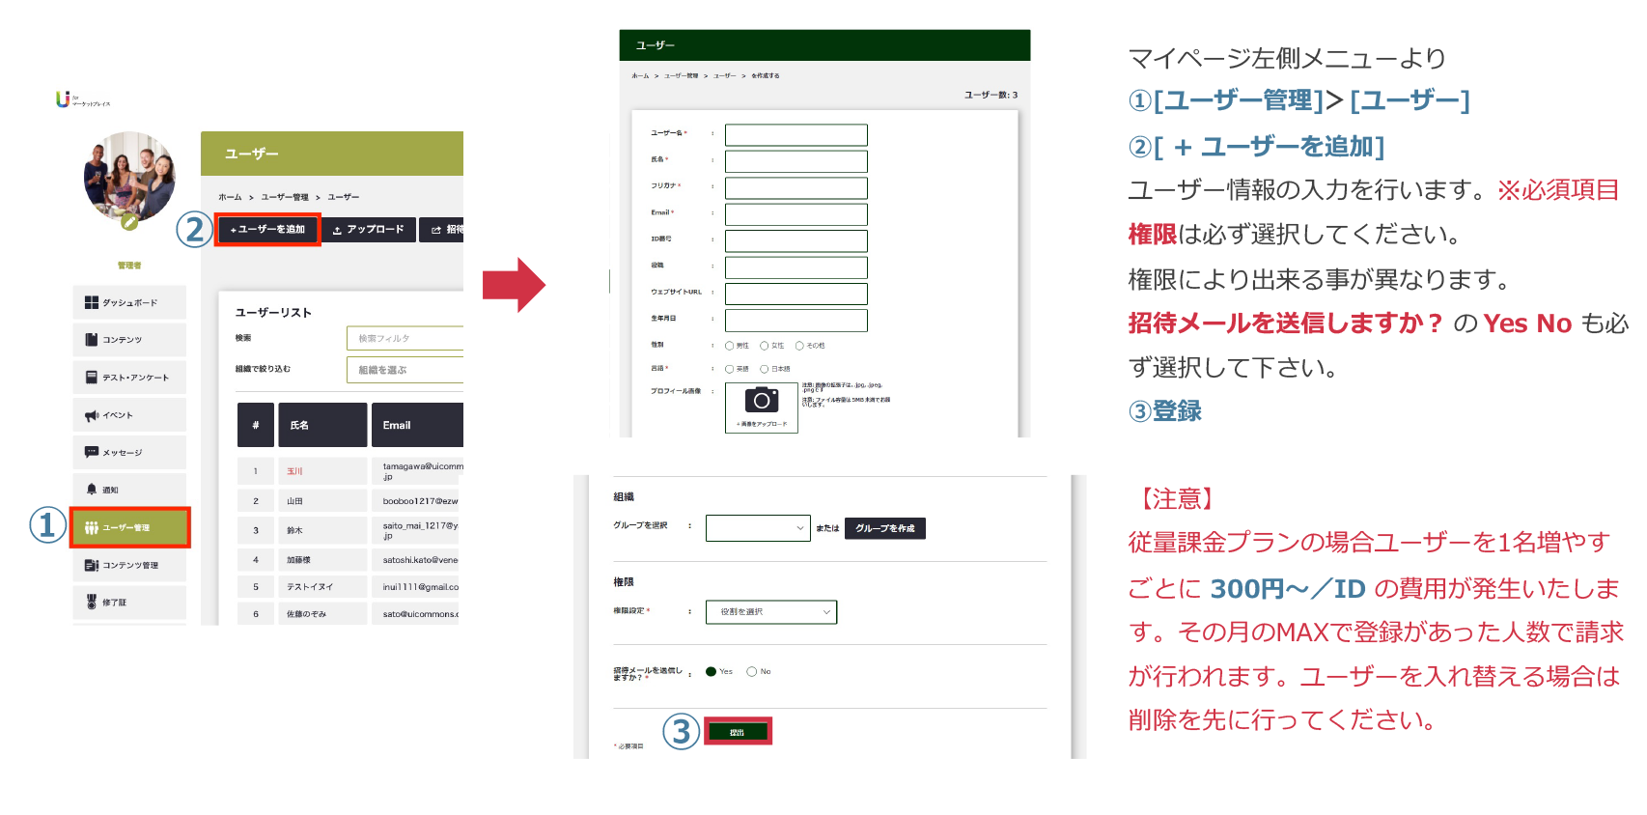Click the user name 加藤様
This screenshot has width=1647, height=815.
click(298, 560)
